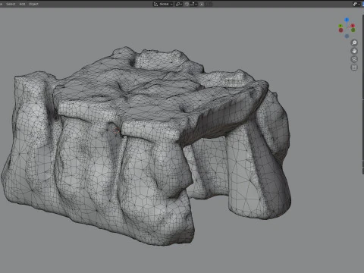This screenshot has height=273, width=364.
Task: Click the faded blue negative Z axis dot
Action: tap(347, 36)
